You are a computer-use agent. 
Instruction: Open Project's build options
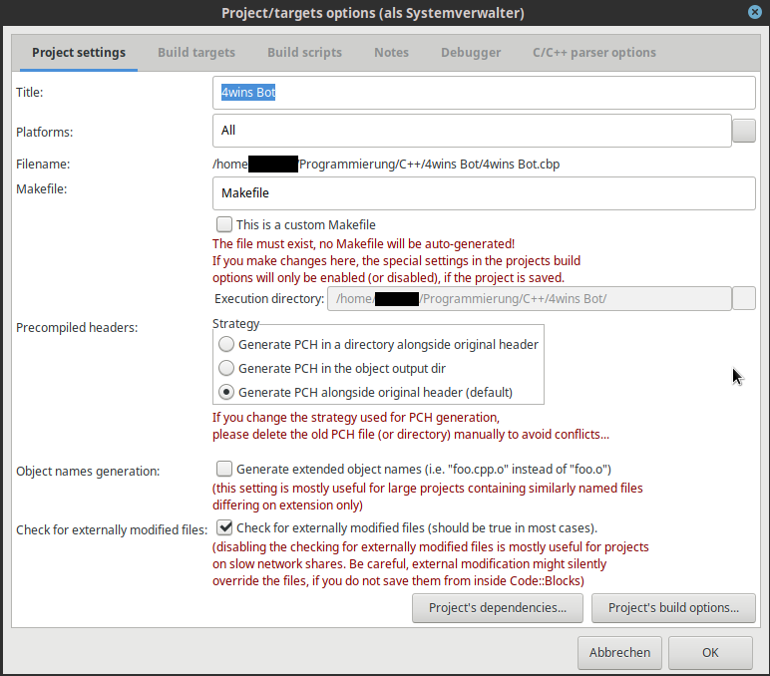click(673, 608)
